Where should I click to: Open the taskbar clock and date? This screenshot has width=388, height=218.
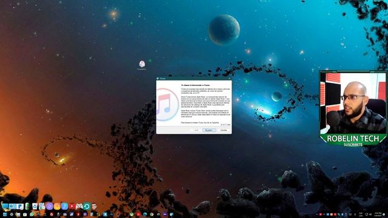pos(378,214)
